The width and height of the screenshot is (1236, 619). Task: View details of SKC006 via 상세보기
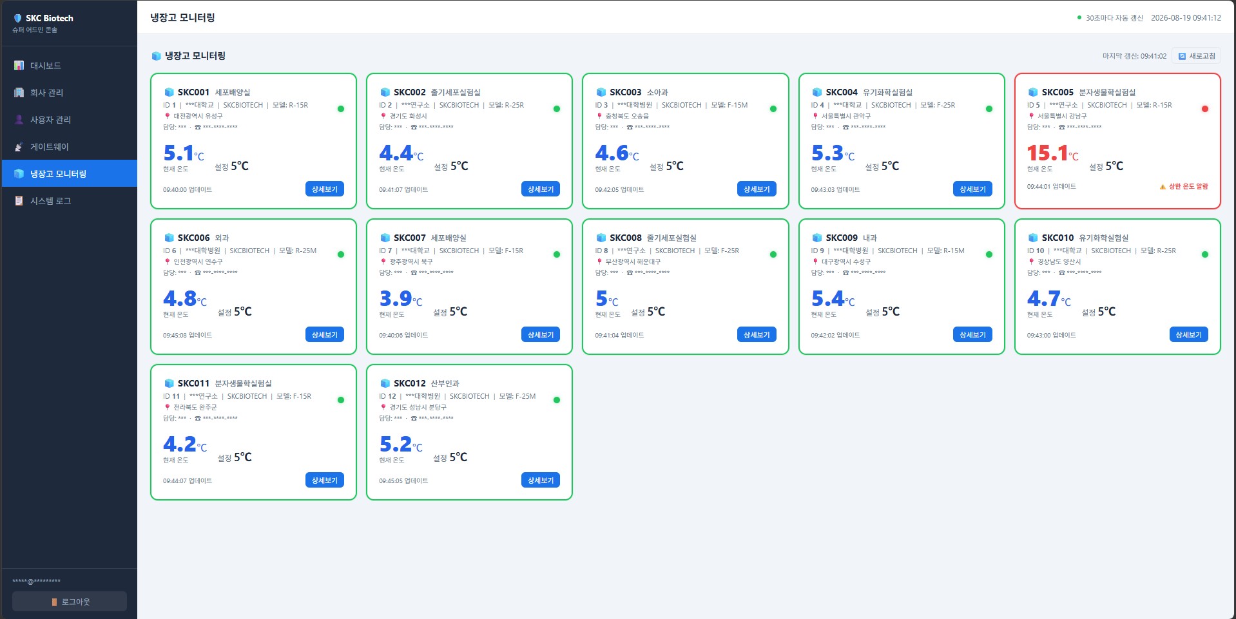pos(324,335)
